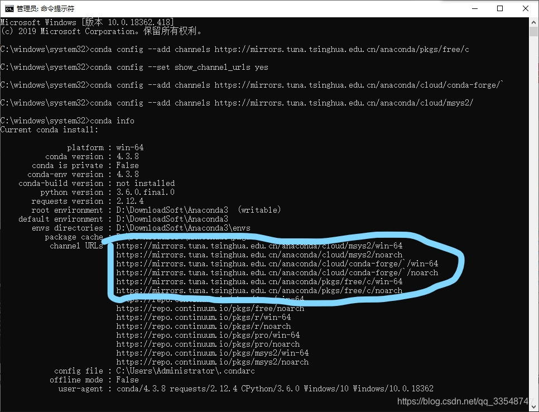
Task: Click the python version 3.6.0.final.0 line
Action: pos(108,192)
